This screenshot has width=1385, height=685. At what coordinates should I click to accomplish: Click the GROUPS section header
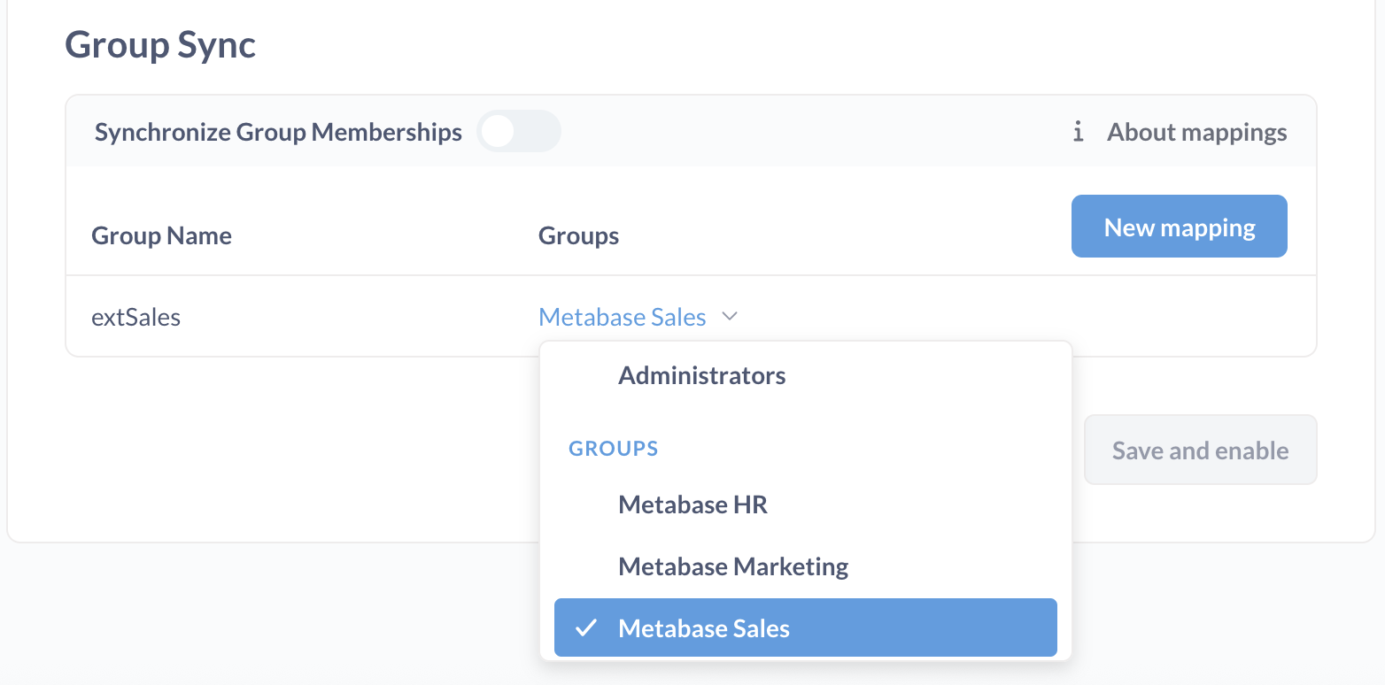pyautogui.click(x=613, y=448)
